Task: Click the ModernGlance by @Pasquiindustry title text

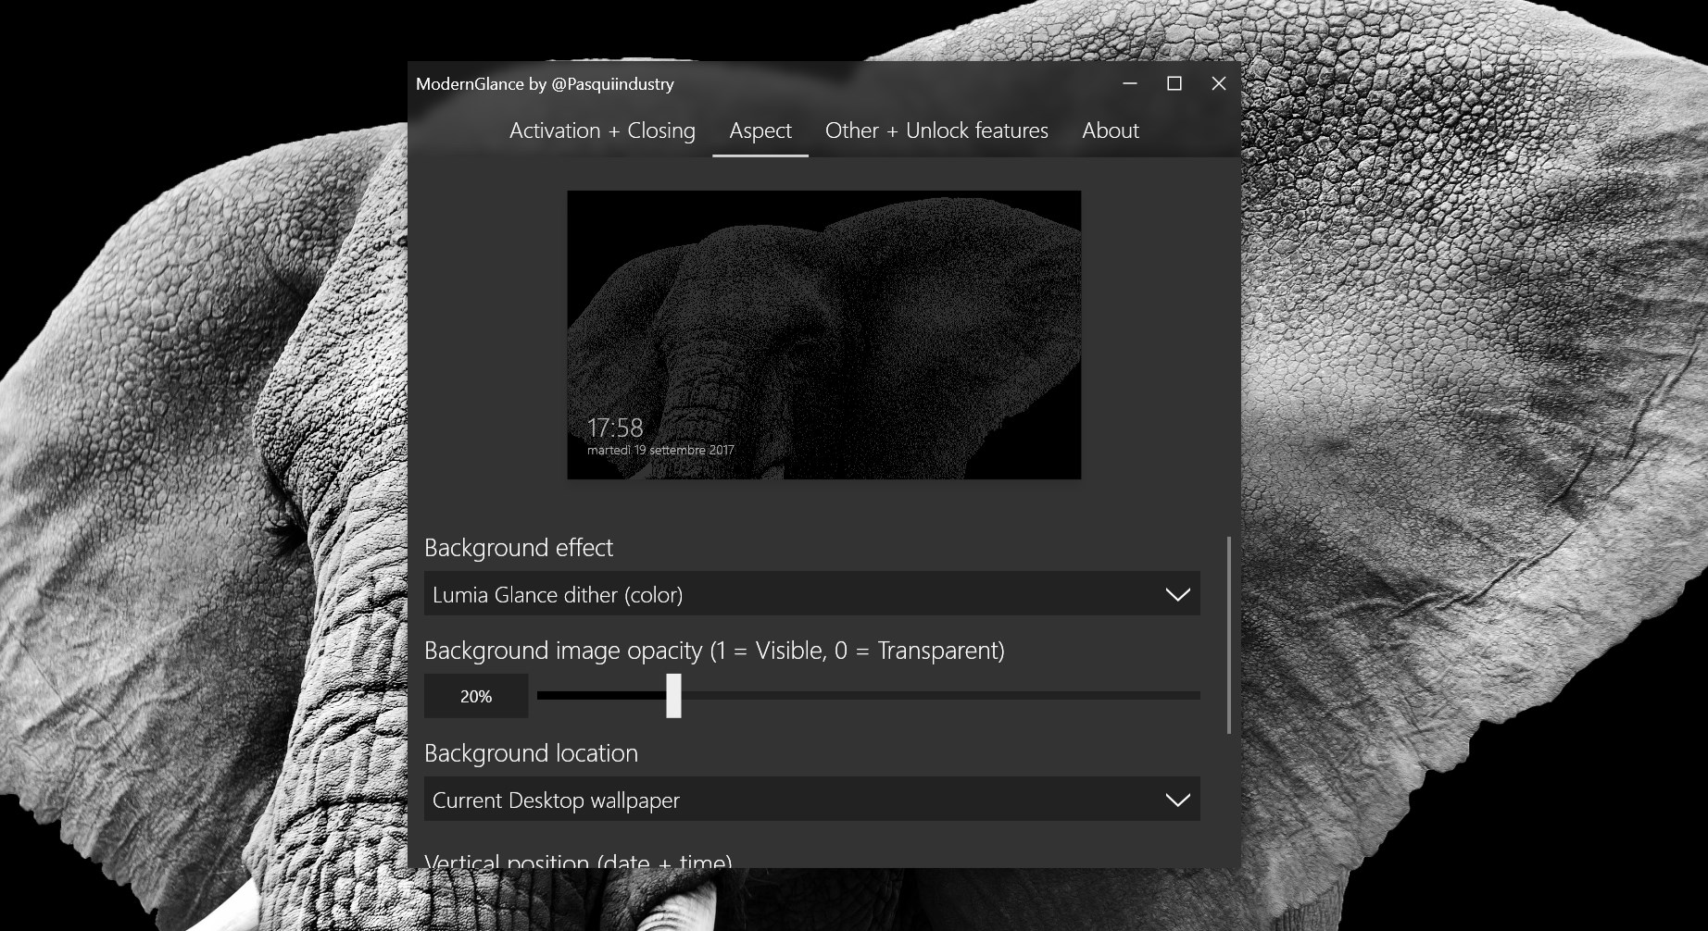Action: (x=545, y=84)
